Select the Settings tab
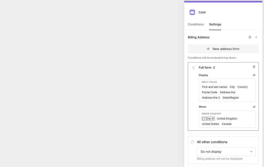 [x=215, y=24]
